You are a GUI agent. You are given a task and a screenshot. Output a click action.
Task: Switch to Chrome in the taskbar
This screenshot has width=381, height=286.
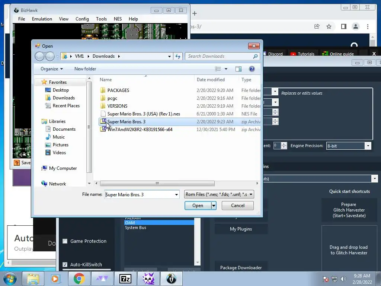coord(79,279)
